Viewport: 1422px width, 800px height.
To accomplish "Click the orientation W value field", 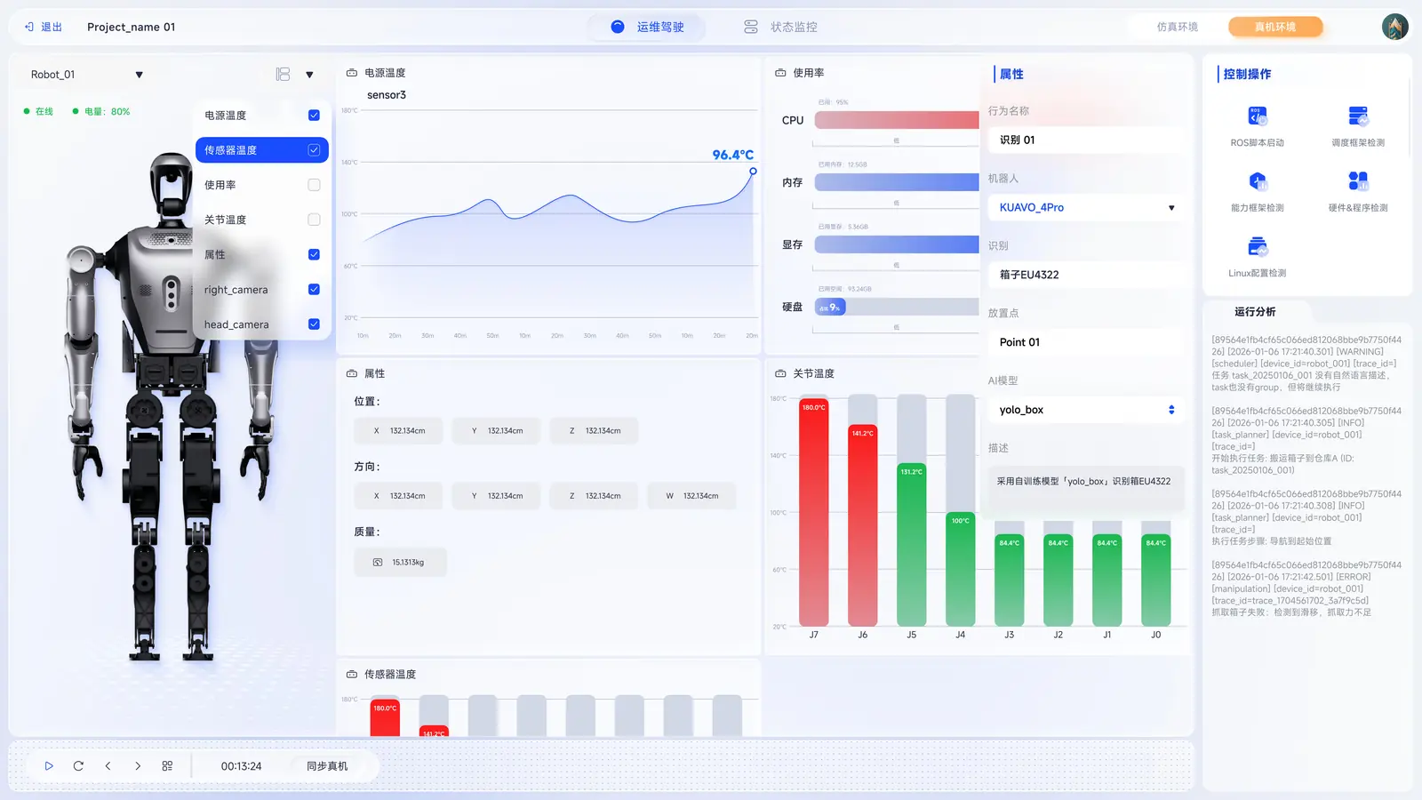I will tap(691, 496).
